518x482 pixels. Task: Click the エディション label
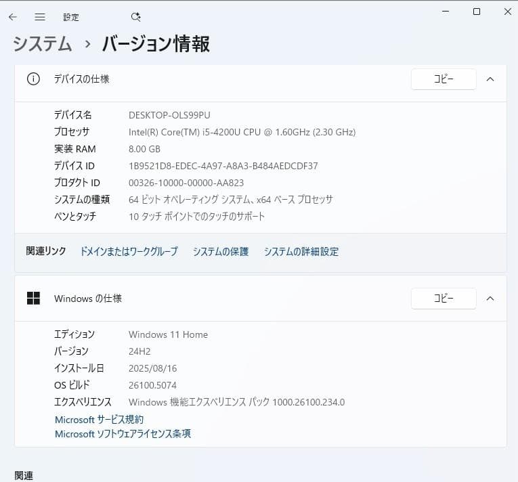[74, 334]
